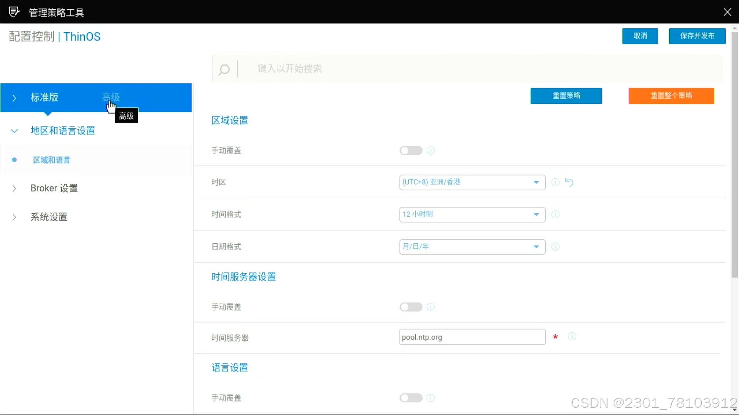Click info icon next to 时区 dropdown
The image size is (739, 415).
click(555, 182)
